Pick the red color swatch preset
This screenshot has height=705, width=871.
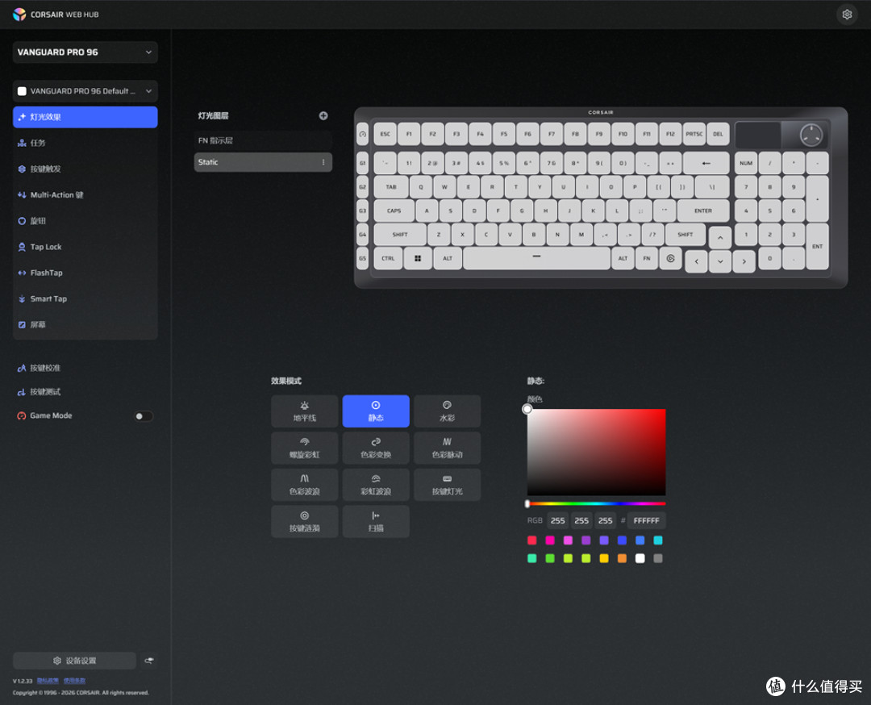point(531,540)
